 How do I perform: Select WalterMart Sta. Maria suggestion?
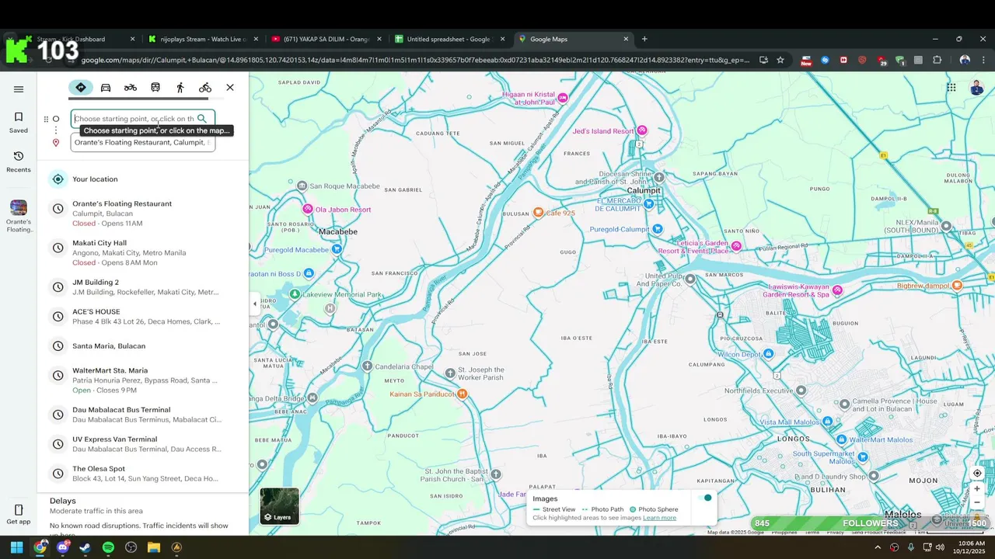tap(143, 380)
